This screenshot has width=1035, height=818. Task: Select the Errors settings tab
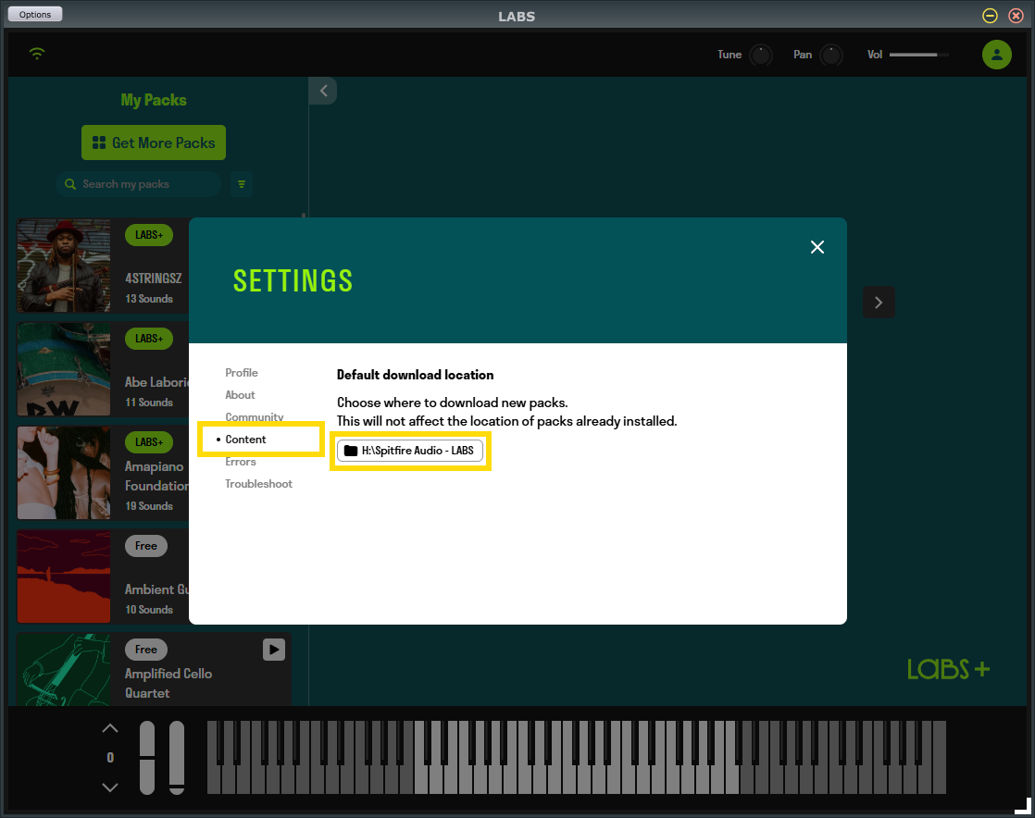point(241,462)
